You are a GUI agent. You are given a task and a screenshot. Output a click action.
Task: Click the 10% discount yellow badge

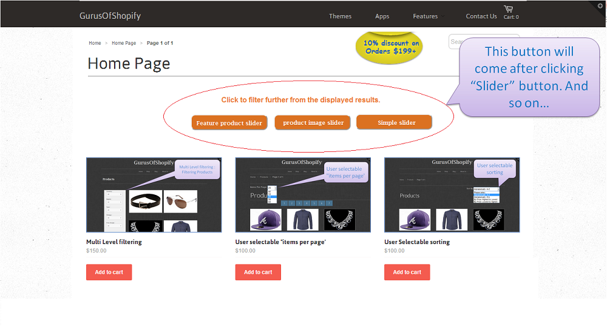point(391,47)
